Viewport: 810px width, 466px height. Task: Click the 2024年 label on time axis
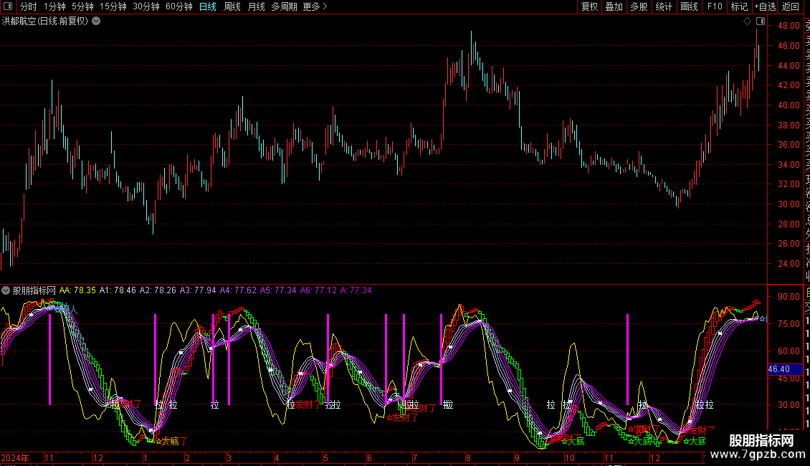(x=16, y=457)
